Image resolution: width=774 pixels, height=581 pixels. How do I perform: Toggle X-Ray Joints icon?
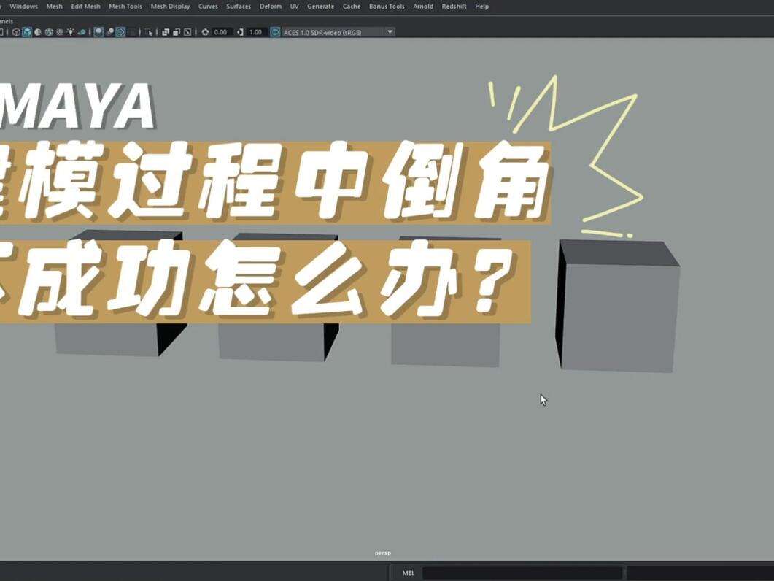tap(187, 32)
